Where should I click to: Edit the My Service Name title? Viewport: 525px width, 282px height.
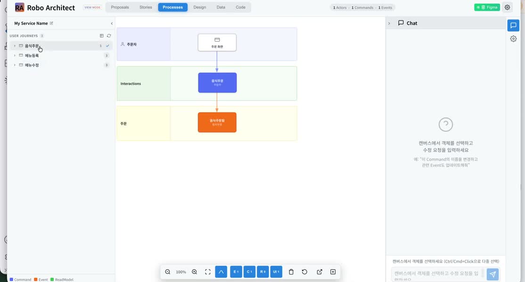pyautogui.click(x=51, y=23)
